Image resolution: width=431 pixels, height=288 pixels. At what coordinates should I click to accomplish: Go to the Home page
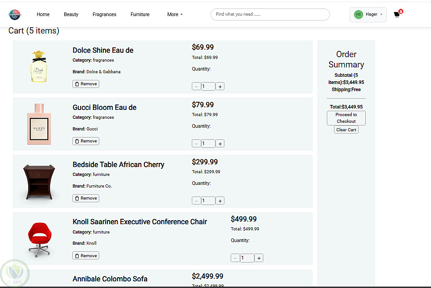43,15
